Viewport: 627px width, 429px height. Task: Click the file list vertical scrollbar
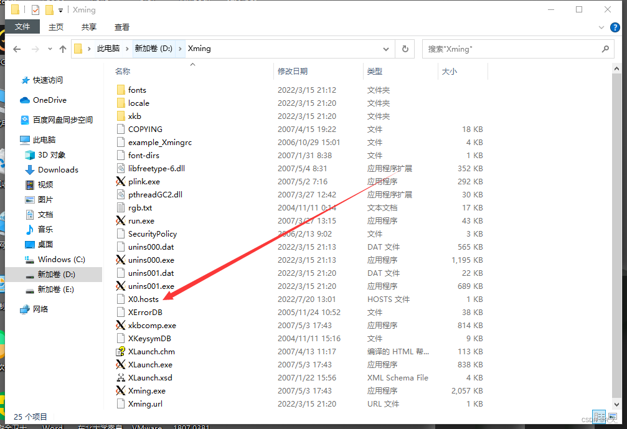(616, 236)
